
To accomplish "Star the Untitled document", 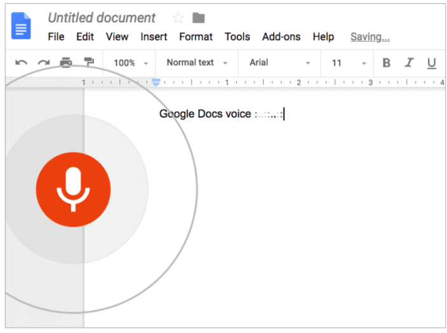I will tap(178, 18).
